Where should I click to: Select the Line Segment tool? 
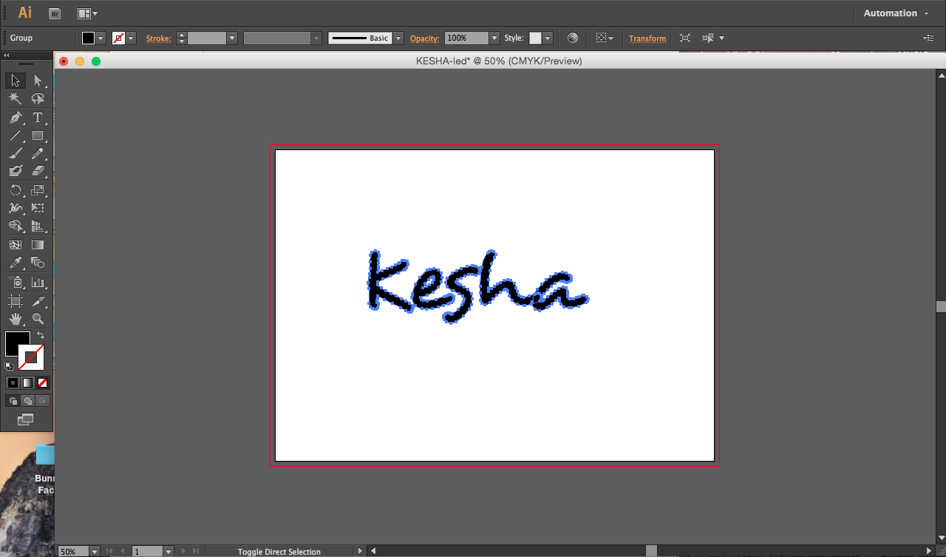(x=16, y=135)
